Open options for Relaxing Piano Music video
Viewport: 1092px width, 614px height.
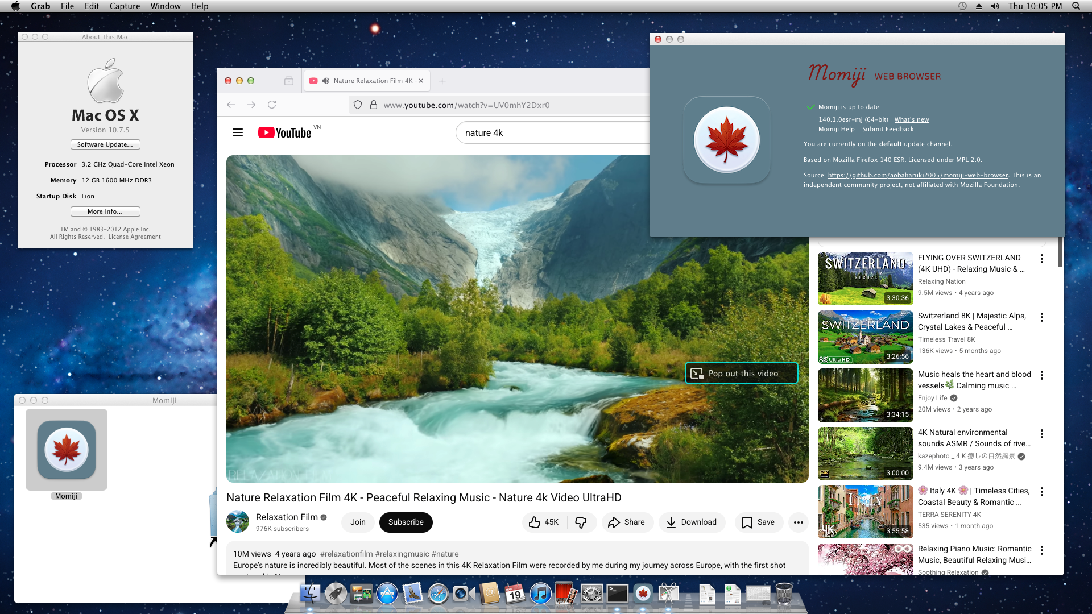[1042, 550]
